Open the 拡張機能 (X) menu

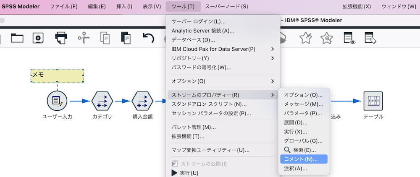357,7
